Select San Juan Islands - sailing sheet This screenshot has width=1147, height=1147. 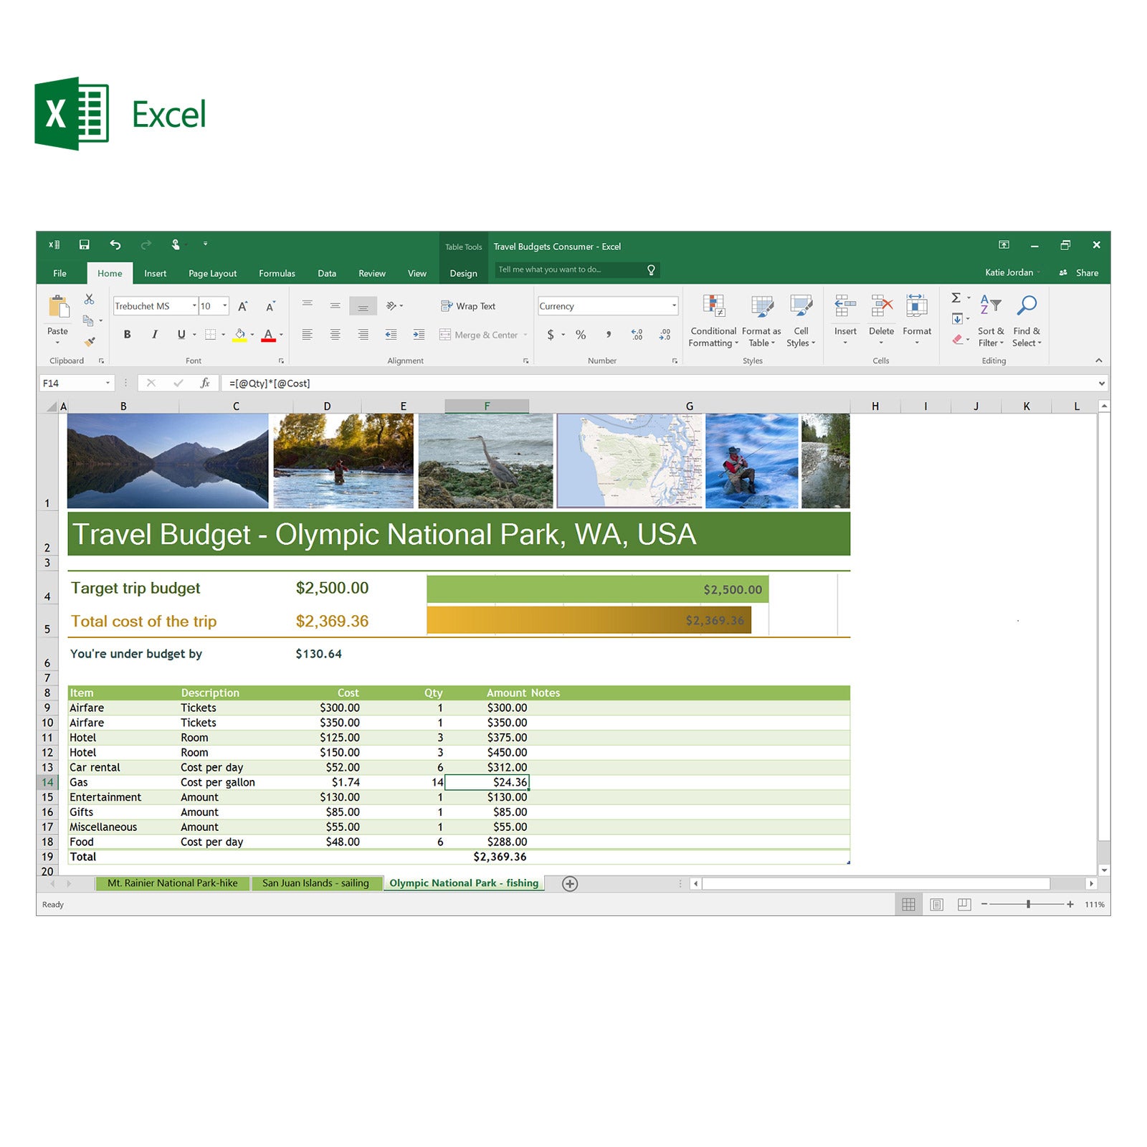(315, 883)
